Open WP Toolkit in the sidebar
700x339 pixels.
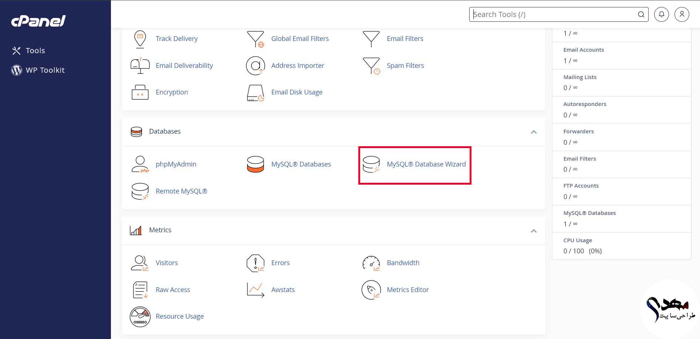coord(38,70)
